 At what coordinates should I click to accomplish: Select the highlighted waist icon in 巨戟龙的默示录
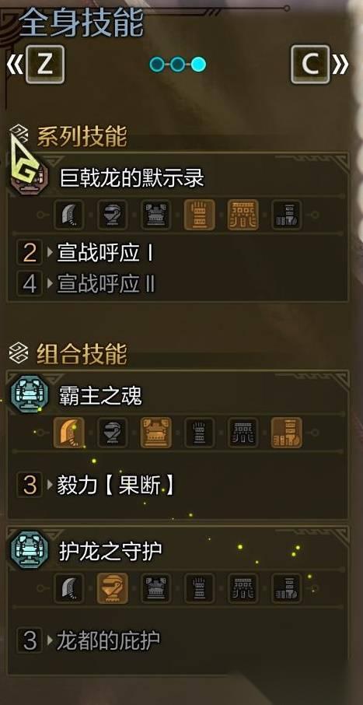243,215
